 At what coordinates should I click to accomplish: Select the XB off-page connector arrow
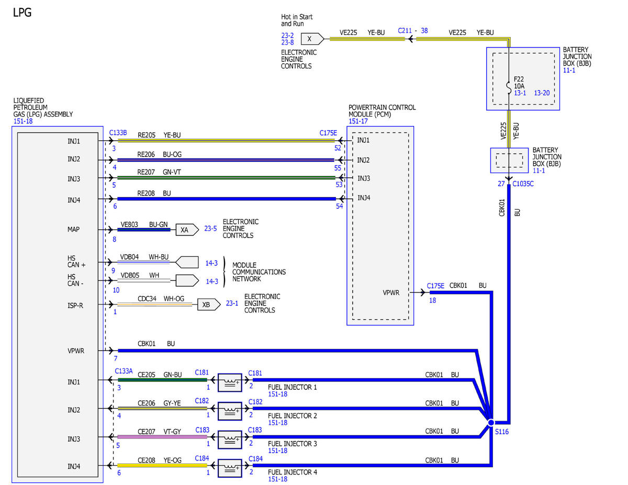point(209,304)
